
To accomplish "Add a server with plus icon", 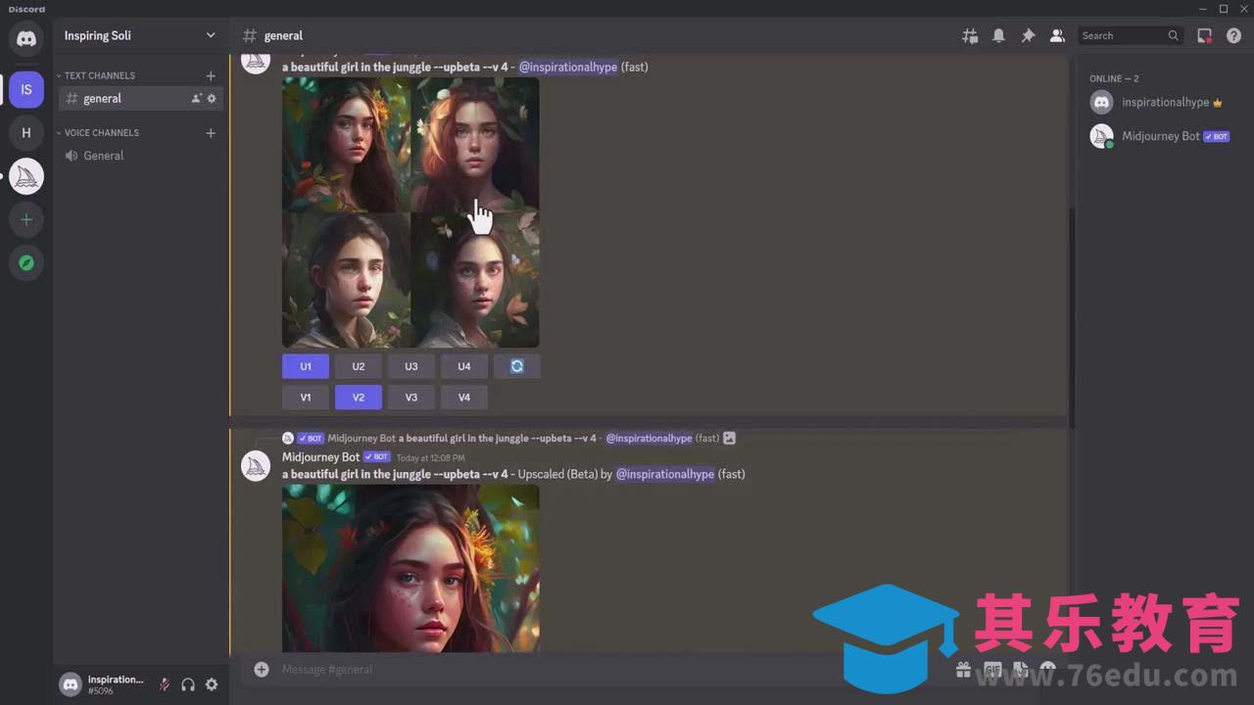I will point(26,219).
